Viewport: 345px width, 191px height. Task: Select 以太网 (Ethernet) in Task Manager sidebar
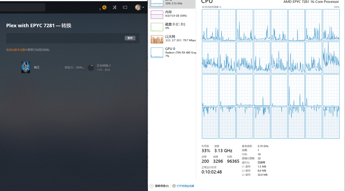[x=172, y=39]
